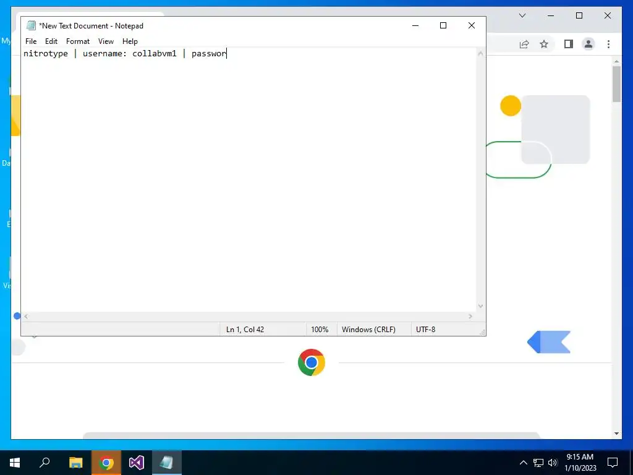The width and height of the screenshot is (633, 475).
Task: Open the taskbar clock and date
Action: [580, 463]
